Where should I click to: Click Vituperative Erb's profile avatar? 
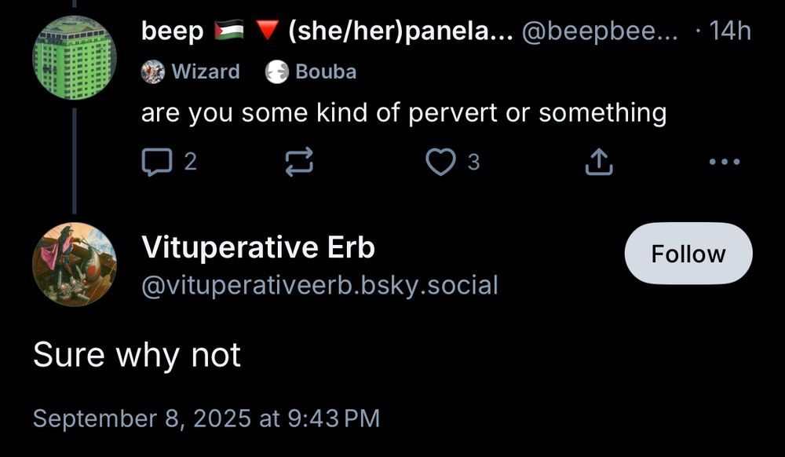pos(75,265)
